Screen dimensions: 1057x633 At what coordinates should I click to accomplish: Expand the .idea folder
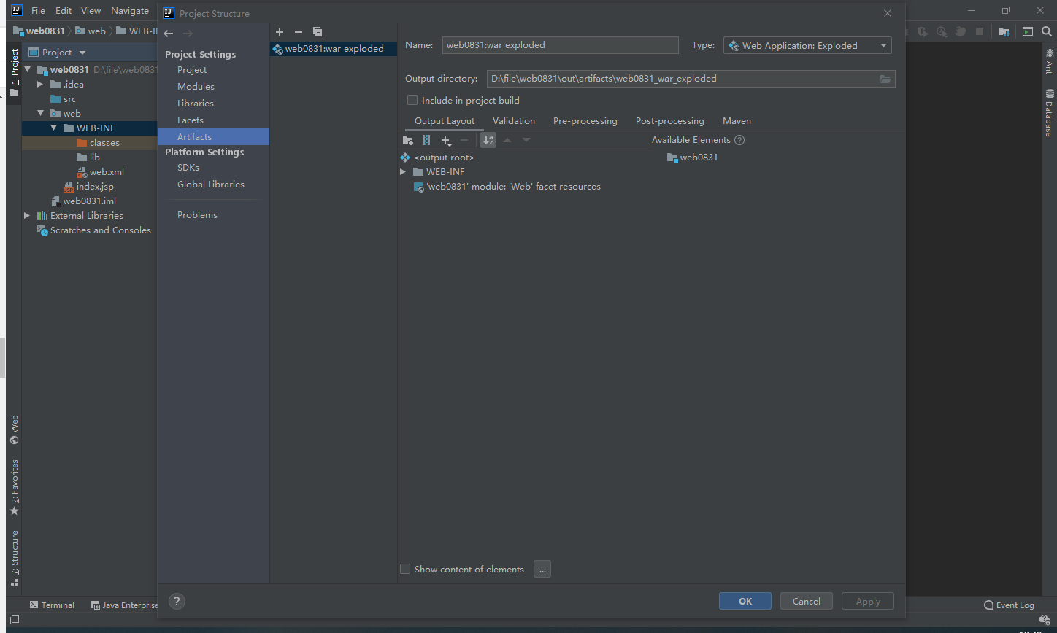pyautogui.click(x=41, y=85)
